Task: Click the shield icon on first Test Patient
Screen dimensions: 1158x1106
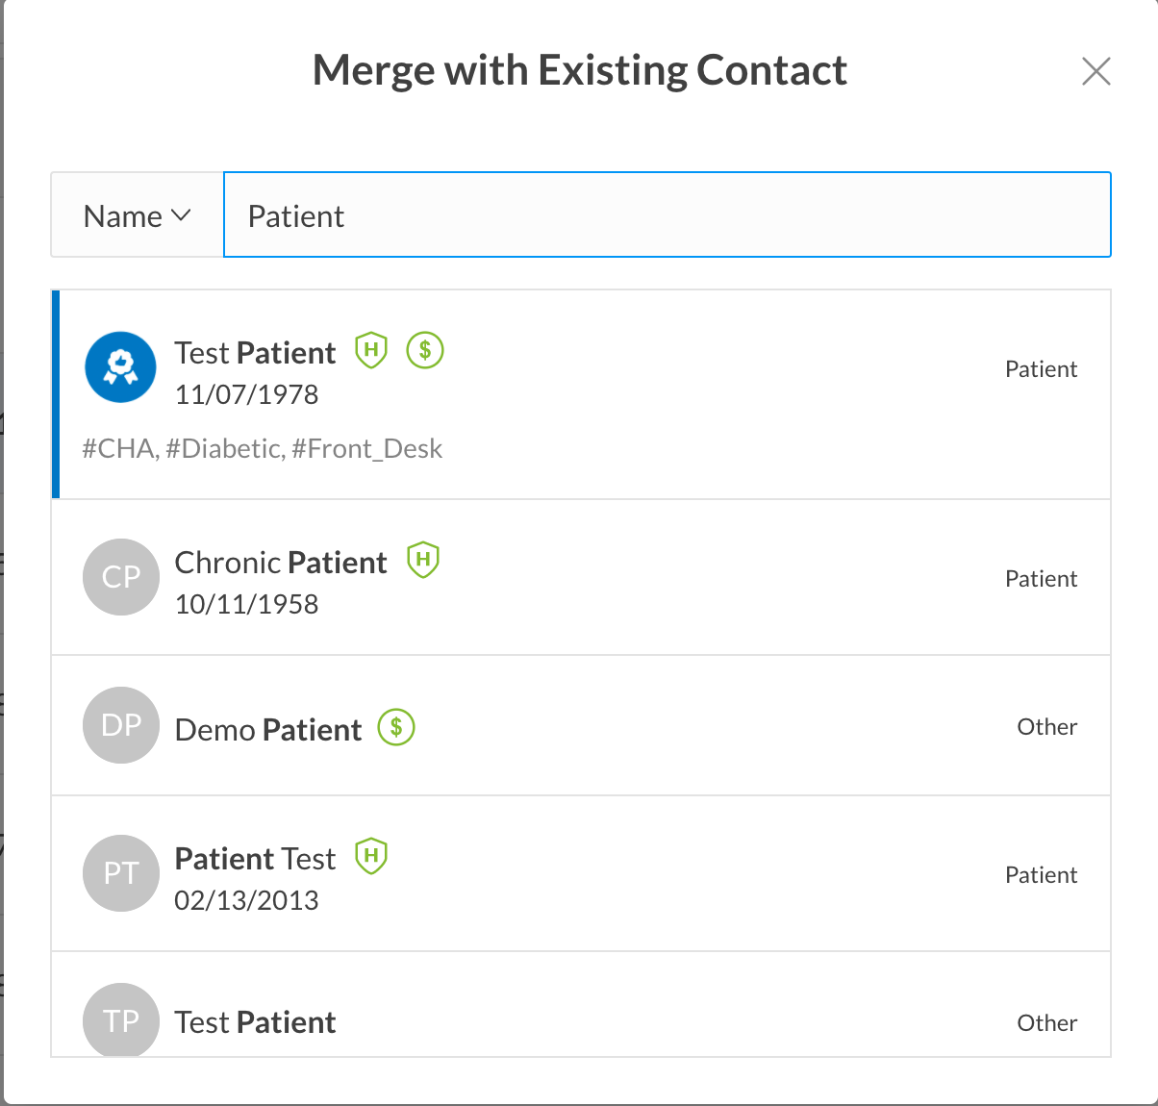Action: pyautogui.click(x=371, y=350)
